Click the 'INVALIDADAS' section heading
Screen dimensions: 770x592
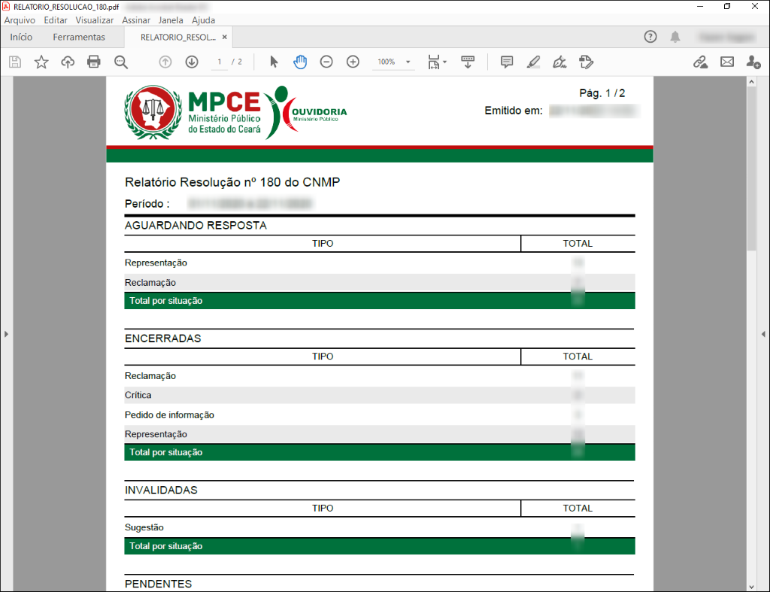click(x=161, y=490)
